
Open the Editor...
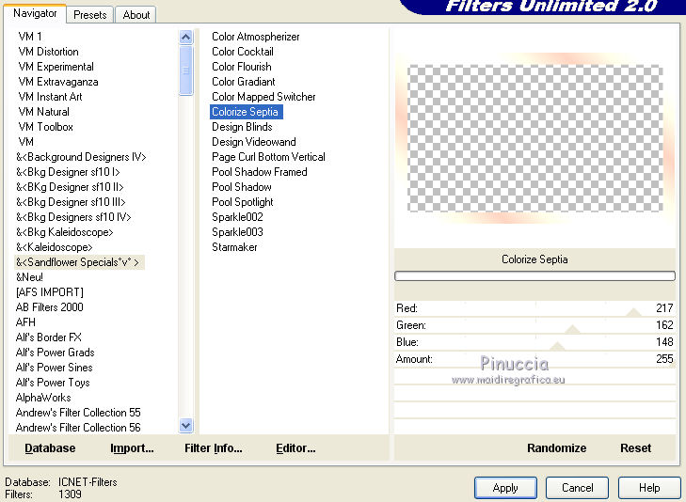click(x=295, y=448)
